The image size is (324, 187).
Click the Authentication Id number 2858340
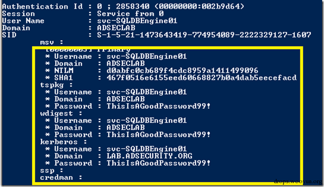click(x=133, y=7)
